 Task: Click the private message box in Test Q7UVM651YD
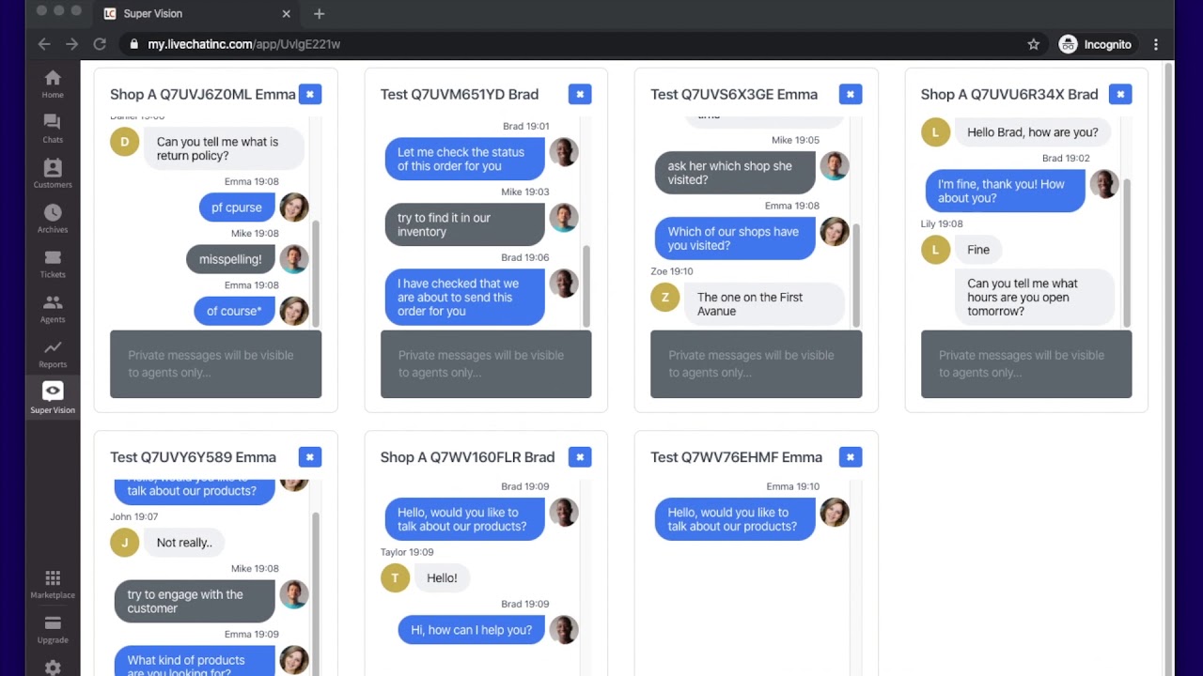pyautogui.click(x=486, y=364)
